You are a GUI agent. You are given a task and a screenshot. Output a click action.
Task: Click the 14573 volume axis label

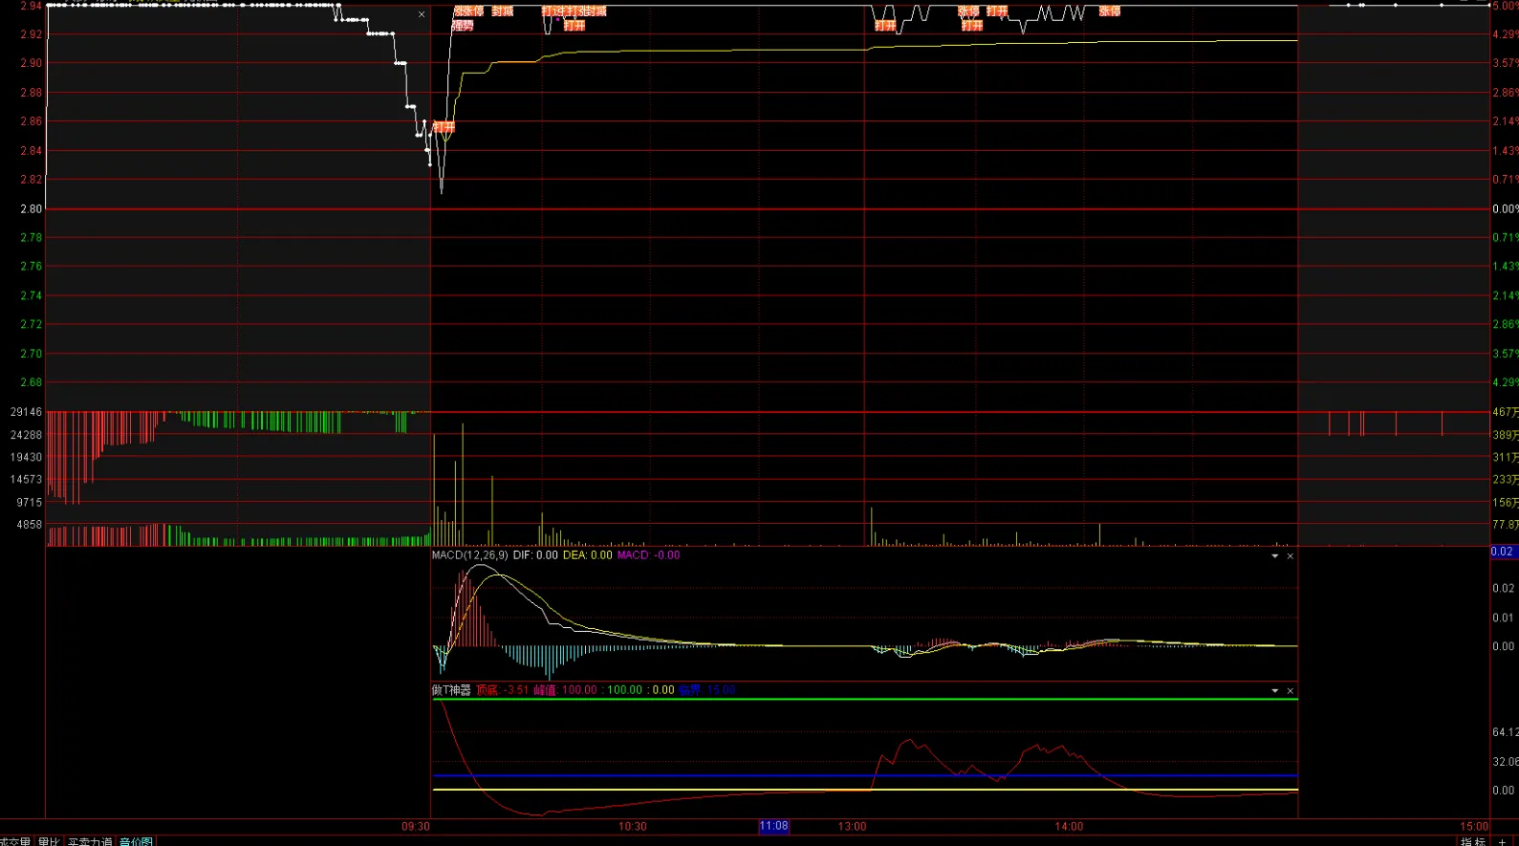[x=27, y=479]
